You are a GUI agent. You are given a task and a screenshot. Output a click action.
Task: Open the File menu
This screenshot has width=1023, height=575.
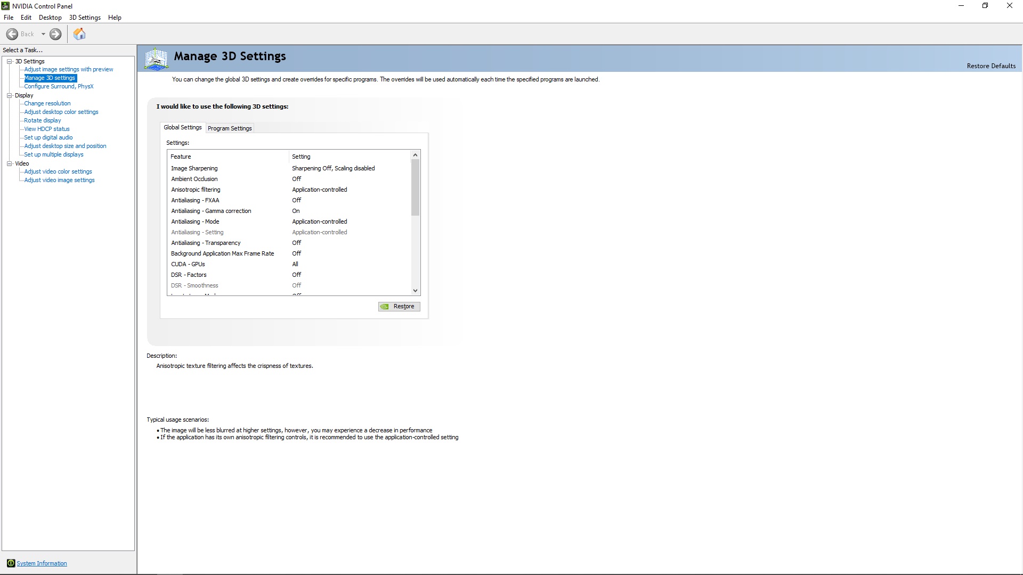point(9,18)
